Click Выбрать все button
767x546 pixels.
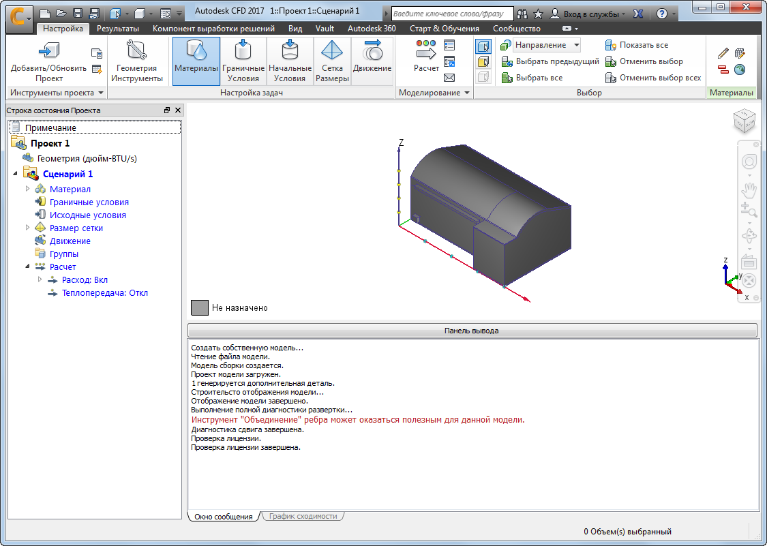point(532,77)
